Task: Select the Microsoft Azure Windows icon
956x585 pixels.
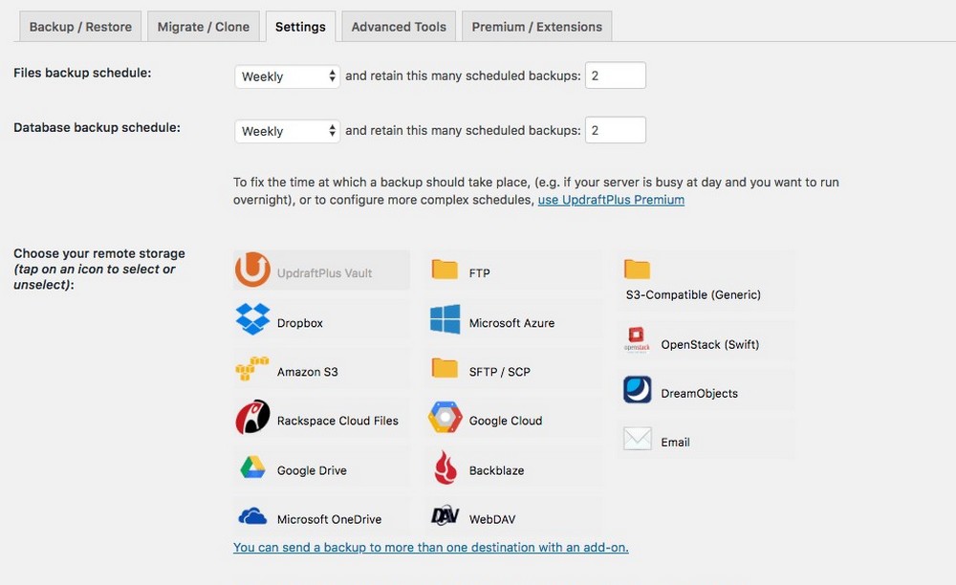Action: (445, 320)
